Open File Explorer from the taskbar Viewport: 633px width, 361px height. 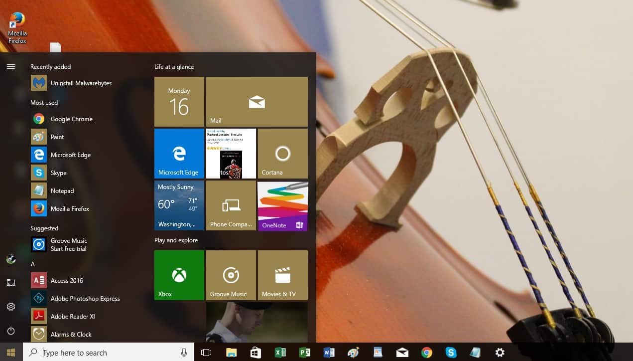[231, 353]
